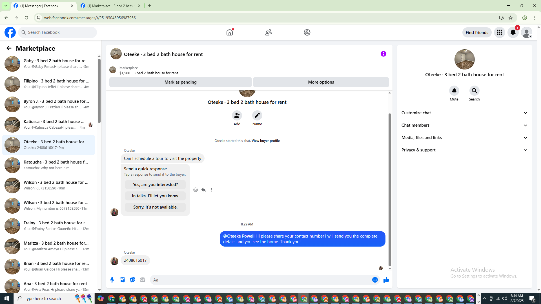Add people to the Oteeke chat
This screenshot has width=541, height=304.
point(237,115)
